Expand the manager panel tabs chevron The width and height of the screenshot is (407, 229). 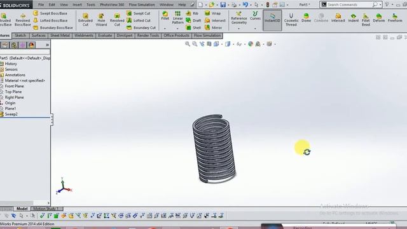47,45
